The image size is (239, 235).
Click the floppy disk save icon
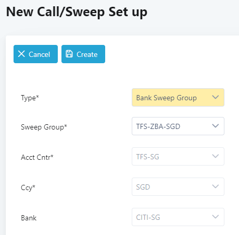tap(69, 54)
